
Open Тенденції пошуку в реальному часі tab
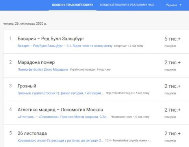tap(127, 5)
